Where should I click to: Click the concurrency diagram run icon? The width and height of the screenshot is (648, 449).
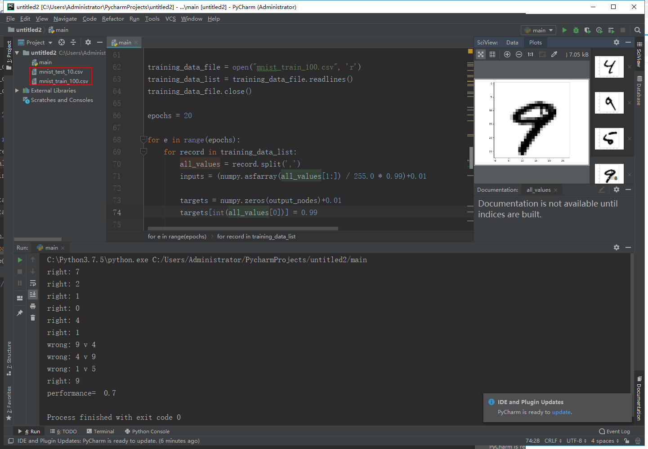tap(611, 30)
